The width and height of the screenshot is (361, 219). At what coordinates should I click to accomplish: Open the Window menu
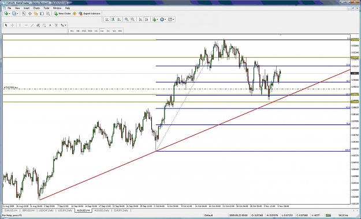point(57,8)
